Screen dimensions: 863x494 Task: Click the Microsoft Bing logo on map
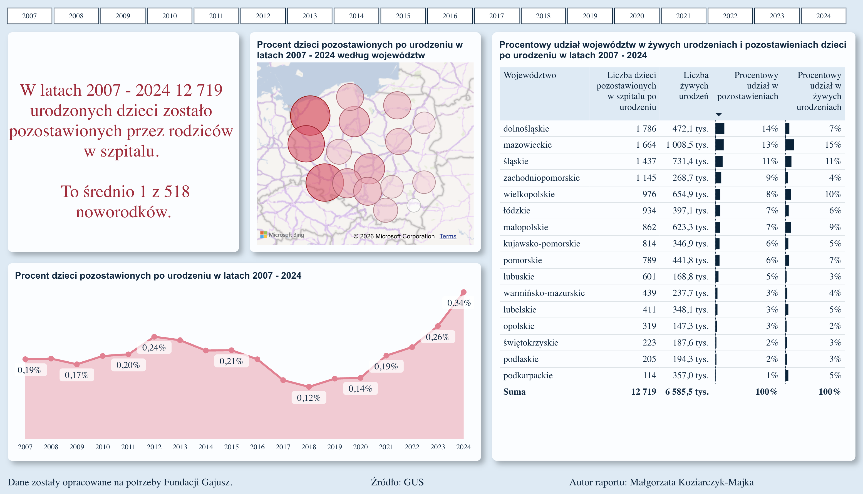pos(282,235)
